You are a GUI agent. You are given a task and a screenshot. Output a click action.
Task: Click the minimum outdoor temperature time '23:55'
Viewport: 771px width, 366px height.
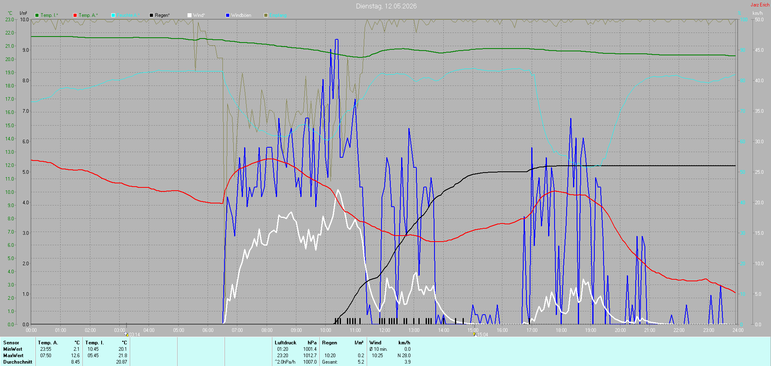click(46, 349)
